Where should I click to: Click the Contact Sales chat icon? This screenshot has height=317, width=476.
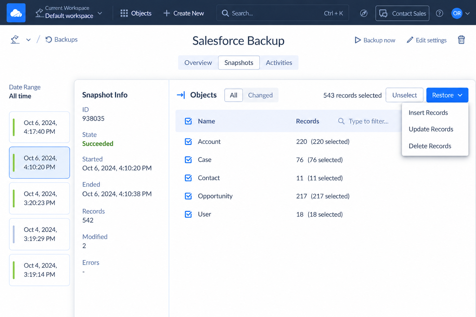coord(383,13)
